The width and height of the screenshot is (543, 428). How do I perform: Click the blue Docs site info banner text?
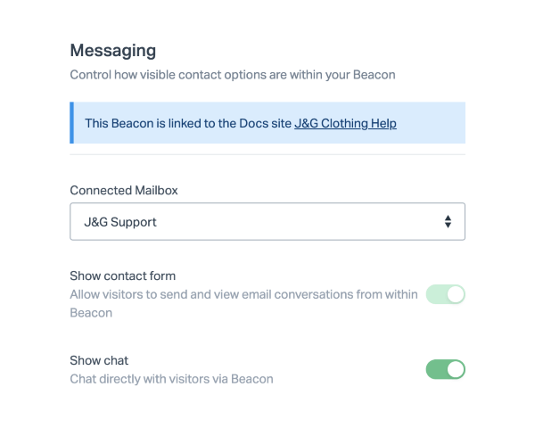tap(188, 123)
